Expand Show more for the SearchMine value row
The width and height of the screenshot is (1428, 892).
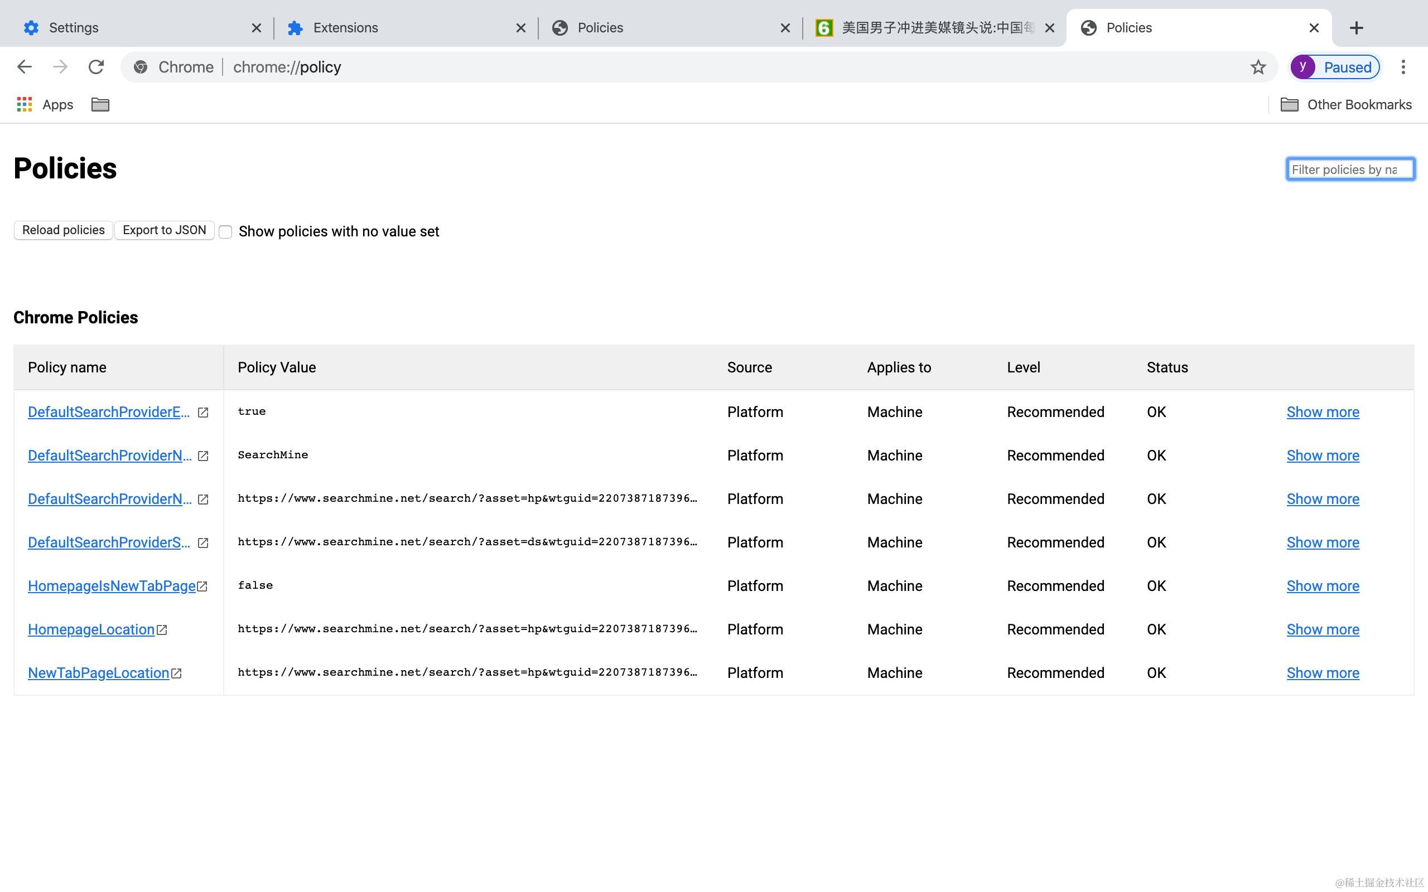tap(1323, 455)
